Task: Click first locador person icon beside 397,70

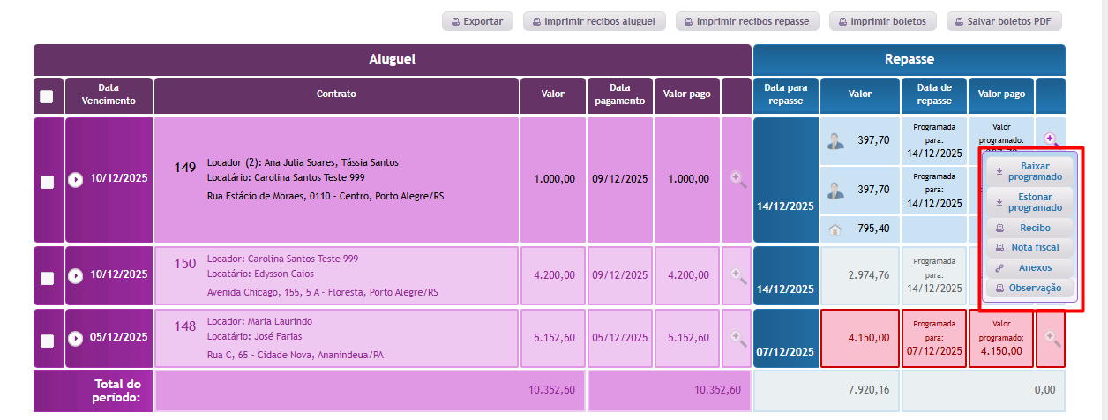Action: point(835,140)
